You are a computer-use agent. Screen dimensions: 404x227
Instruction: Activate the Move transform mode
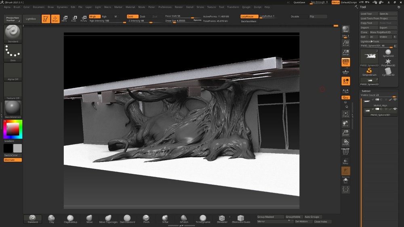[64, 19]
